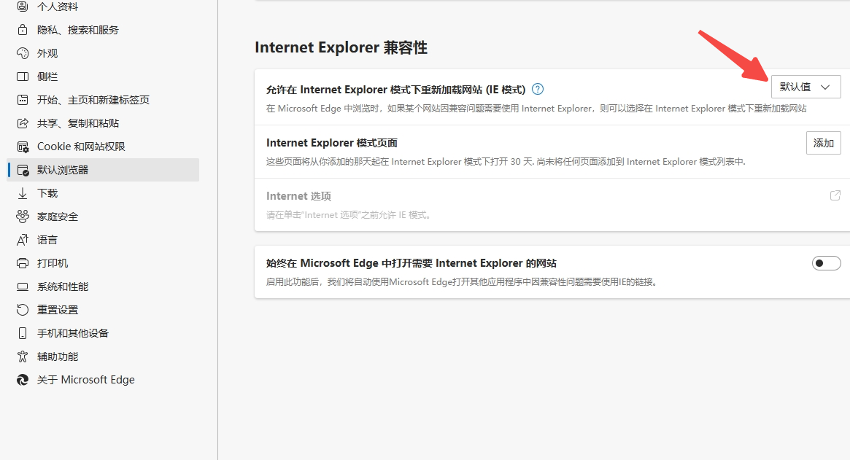This screenshot has height=460, width=850.
Task: Click the Internet Explorer 模式页面 title text
Action: pyautogui.click(x=332, y=143)
